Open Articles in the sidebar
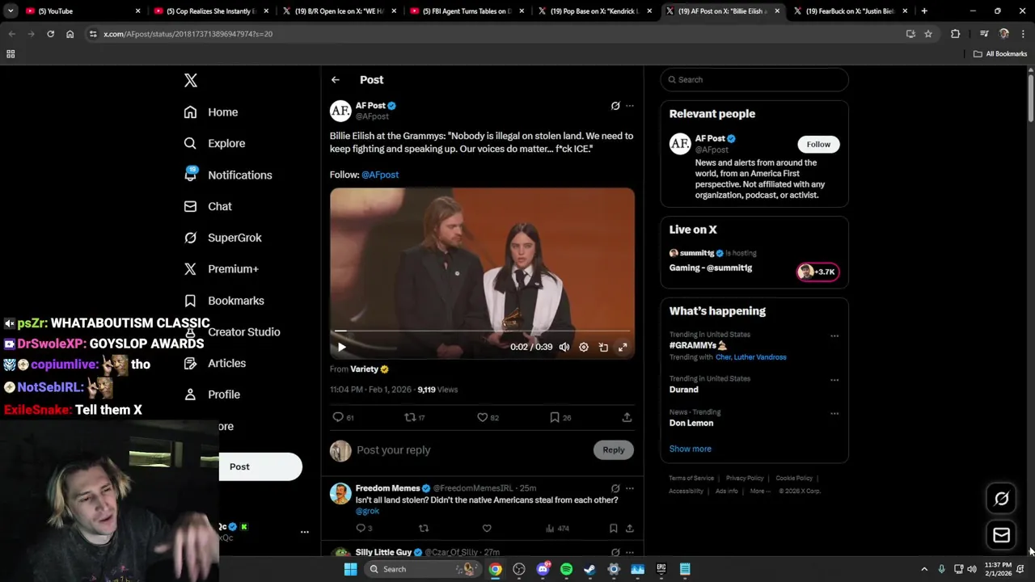The width and height of the screenshot is (1035, 582). click(x=214, y=363)
